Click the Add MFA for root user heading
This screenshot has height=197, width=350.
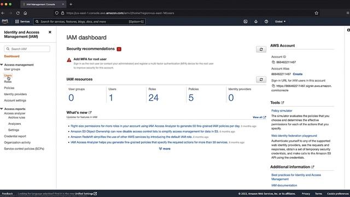tap(90, 59)
